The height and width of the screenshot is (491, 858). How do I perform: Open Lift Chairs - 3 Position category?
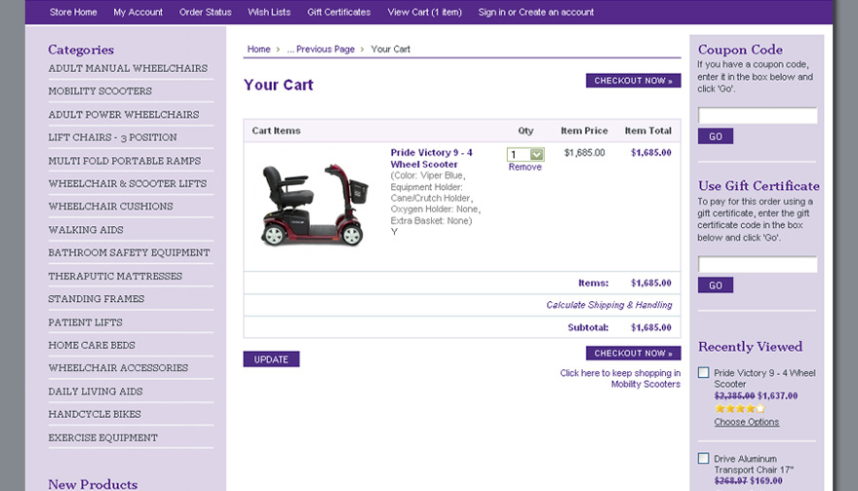113,137
